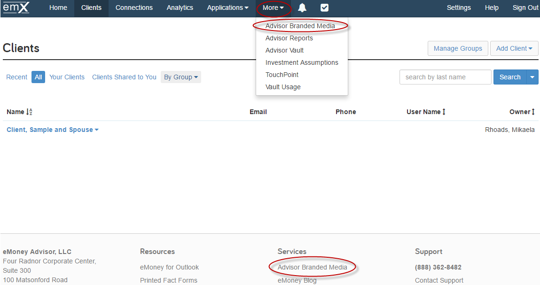Image resolution: width=540 pixels, height=285 pixels.
Task: Focus the search by last name field
Action: [x=445, y=77]
